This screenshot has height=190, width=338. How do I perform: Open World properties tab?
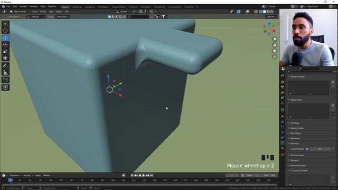click(x=283, y=103)
